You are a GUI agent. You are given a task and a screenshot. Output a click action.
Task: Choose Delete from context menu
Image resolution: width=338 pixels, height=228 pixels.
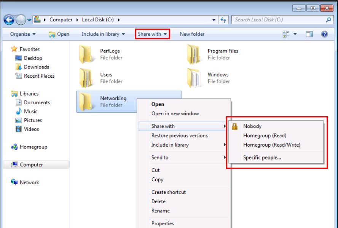click(184, 201)
